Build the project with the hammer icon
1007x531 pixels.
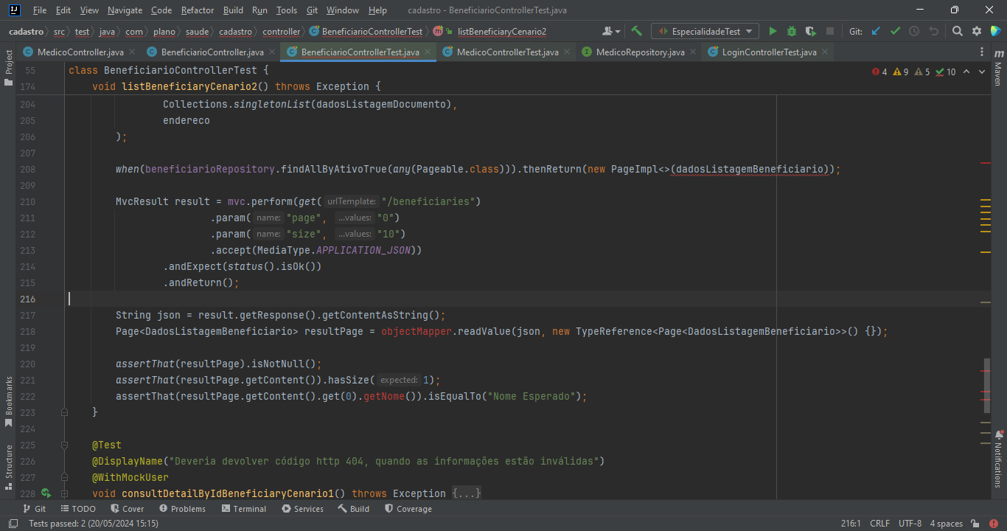(637, 32)
